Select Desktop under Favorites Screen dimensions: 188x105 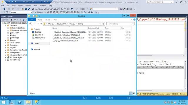coord(38,32)
